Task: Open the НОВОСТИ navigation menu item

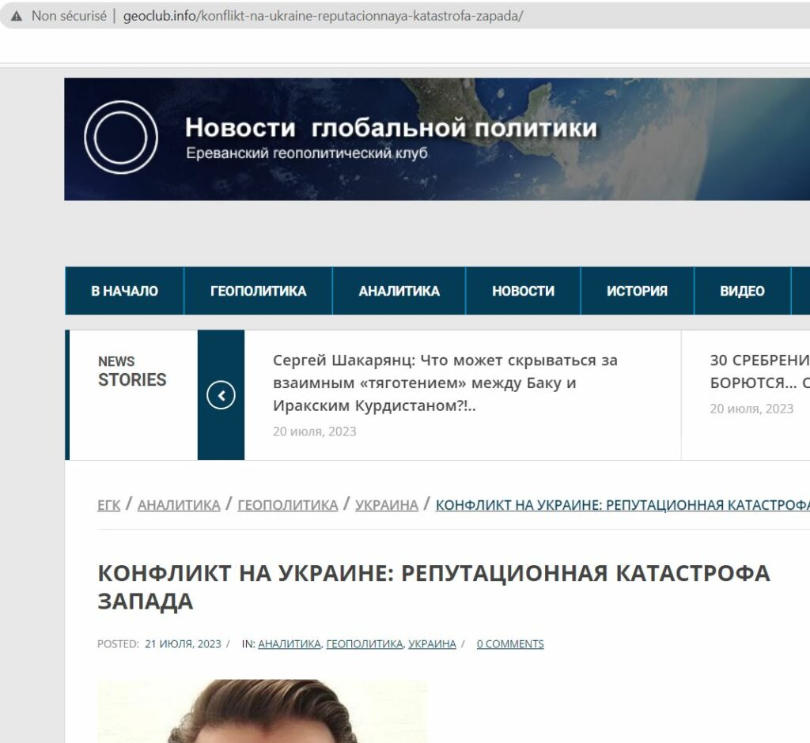Action: 524,291
